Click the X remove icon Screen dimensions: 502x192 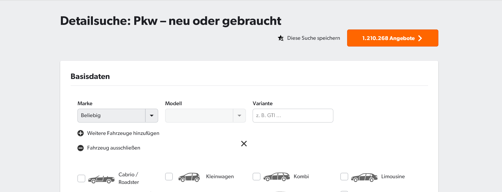point(244,144)
